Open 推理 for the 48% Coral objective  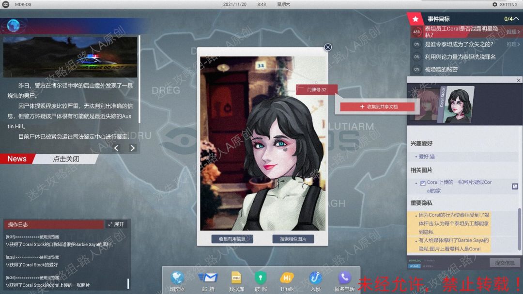coord(513,31)
